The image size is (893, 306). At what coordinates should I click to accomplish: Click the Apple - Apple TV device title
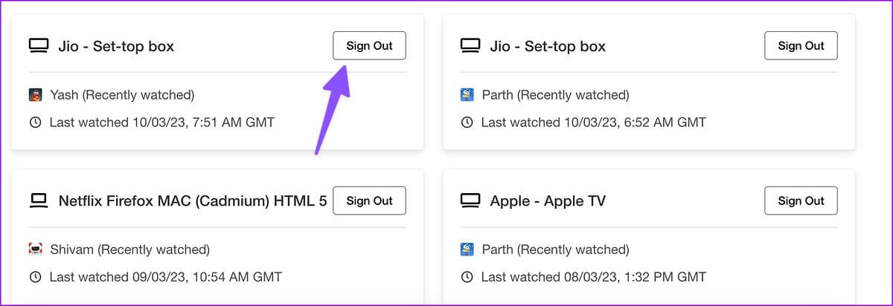coord(548,201)
